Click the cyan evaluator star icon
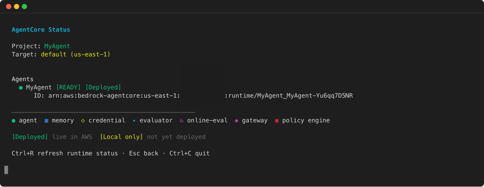 click(134, 121)
